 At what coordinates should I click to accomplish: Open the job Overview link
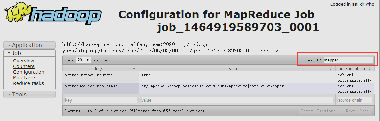point(24,61)
